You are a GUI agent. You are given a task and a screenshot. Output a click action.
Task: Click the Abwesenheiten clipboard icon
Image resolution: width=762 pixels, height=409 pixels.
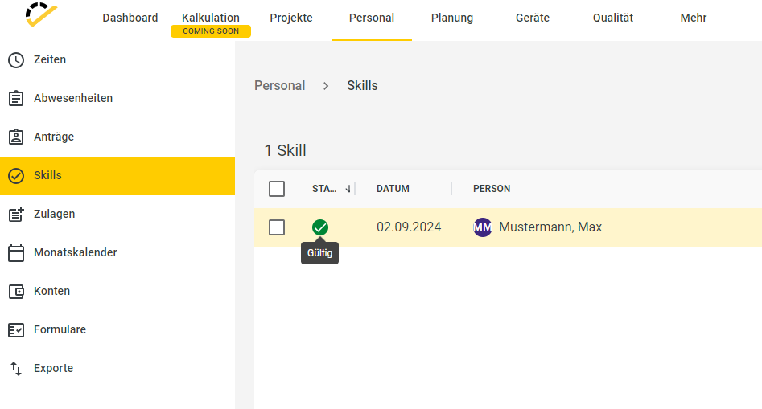tap(16, 98)
